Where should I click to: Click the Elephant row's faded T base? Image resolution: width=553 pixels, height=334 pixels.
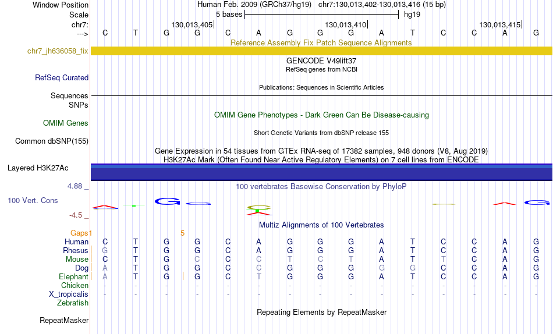(x=259, y=276)
